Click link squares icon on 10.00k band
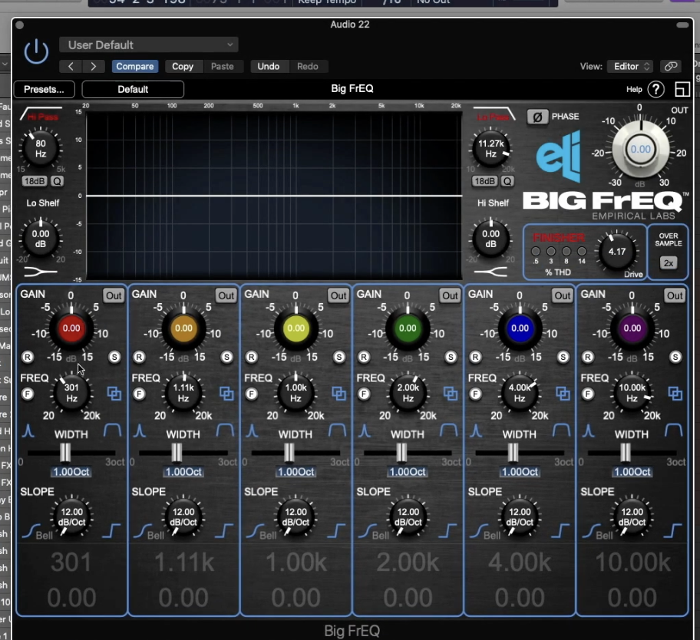 pyautogui.click(x=675, y=394)
